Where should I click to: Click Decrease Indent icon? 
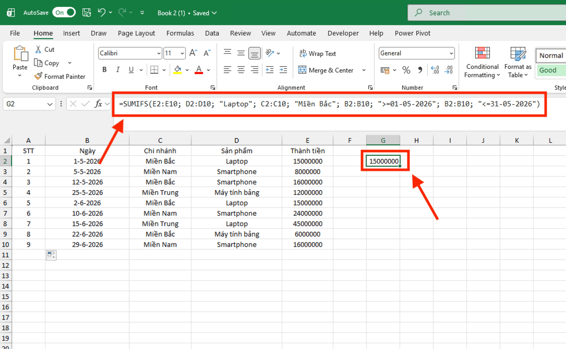click(x=270, y=70)
